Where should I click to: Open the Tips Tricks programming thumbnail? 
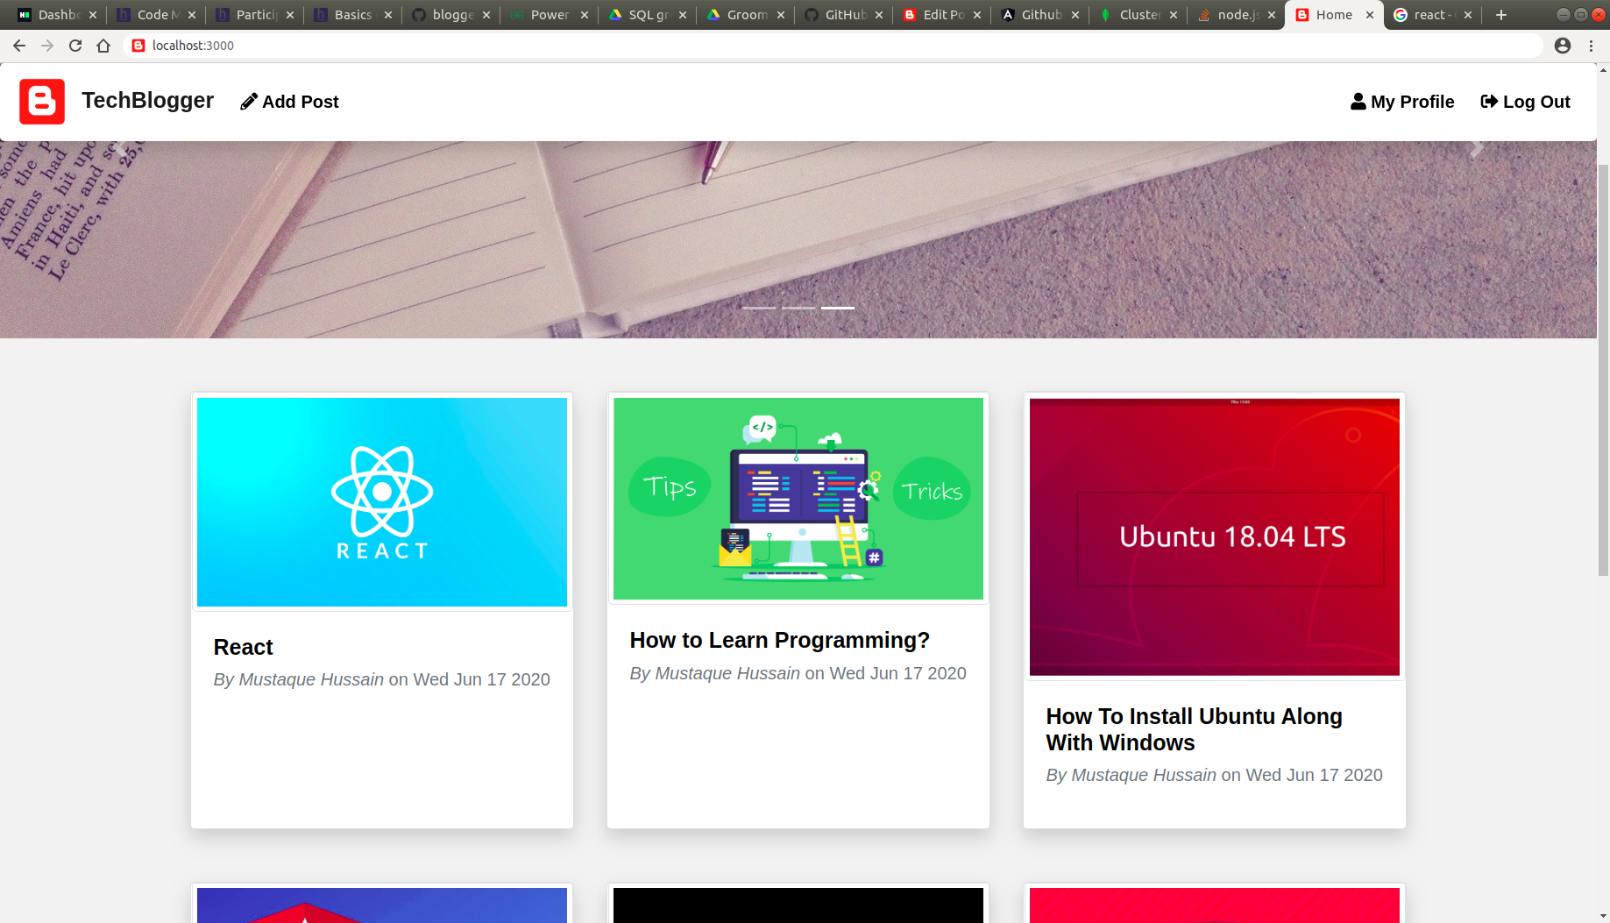(798, 499)
